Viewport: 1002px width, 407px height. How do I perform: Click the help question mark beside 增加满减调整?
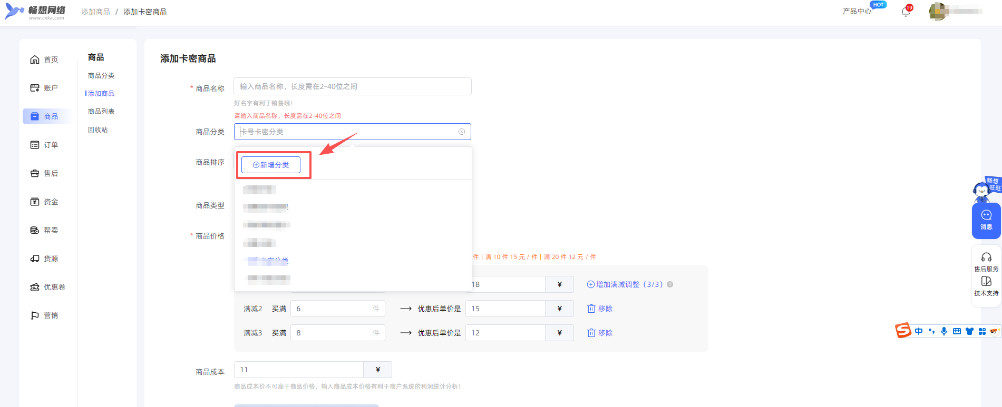(670, 284)
